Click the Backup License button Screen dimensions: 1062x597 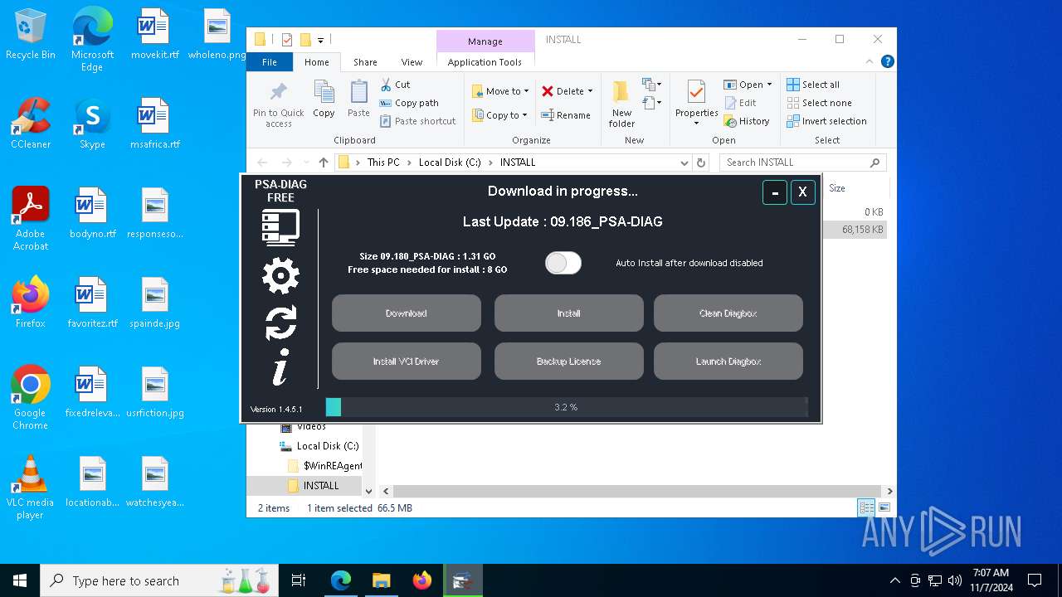569,362
